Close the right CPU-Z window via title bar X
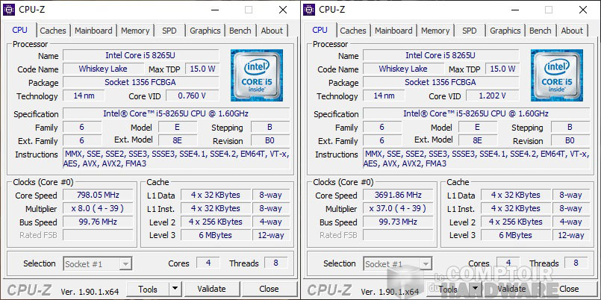Screen dimensions: 601x300 [x=583, y=10]
